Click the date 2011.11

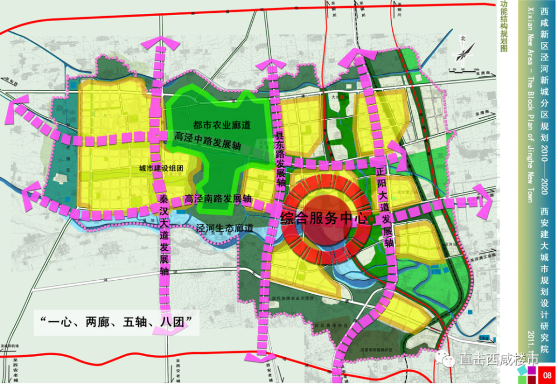tap(531, 343)
